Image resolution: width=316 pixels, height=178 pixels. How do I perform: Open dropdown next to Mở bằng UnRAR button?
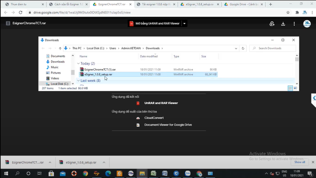[x=184, y=24]
